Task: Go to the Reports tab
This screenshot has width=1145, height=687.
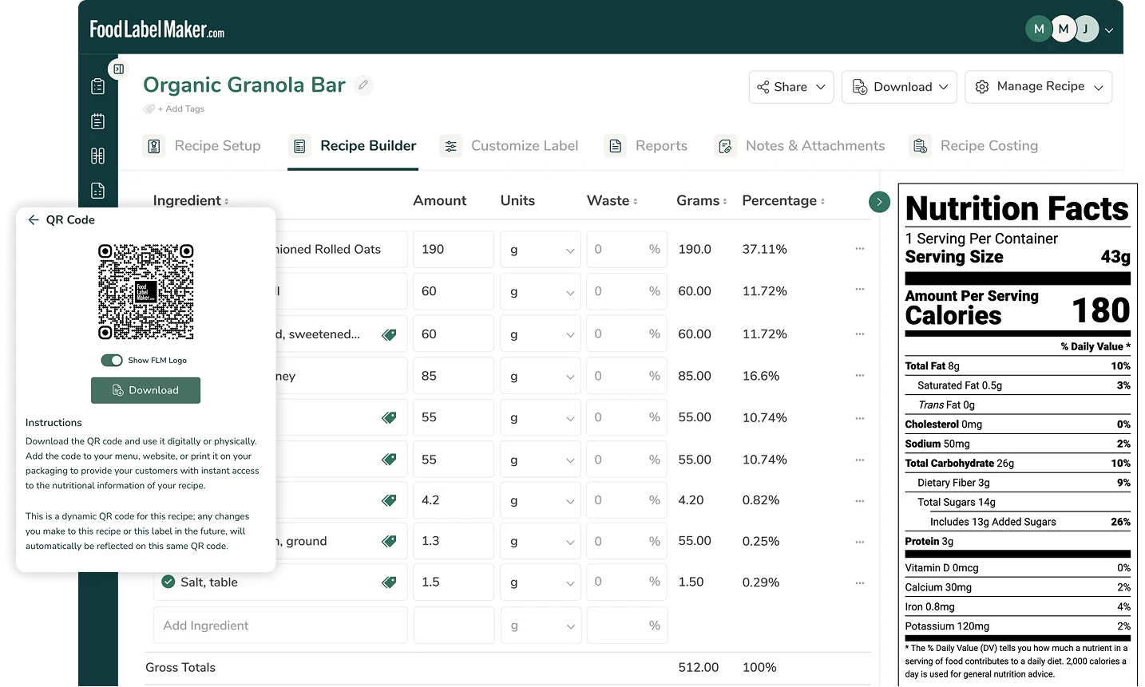Action: 647,146
